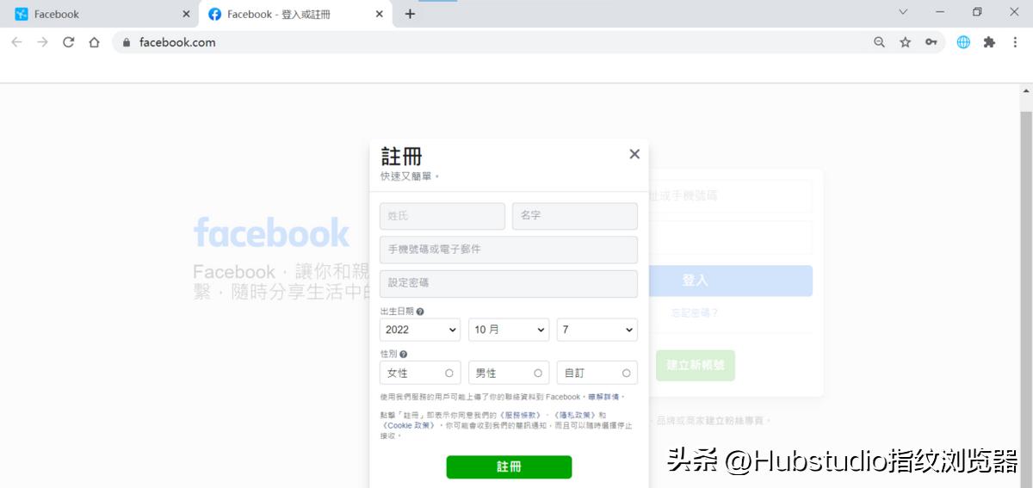Open the birth day 7 dropdown
Viewport: 1033px width, 488px height.
[597, 330]
